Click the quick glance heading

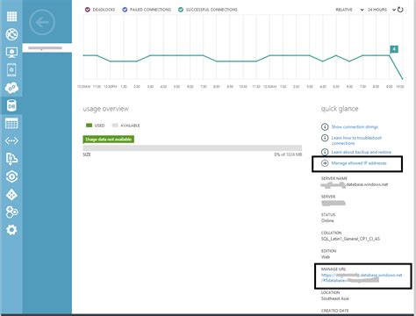pyautogui.click(x=340, y=109)
